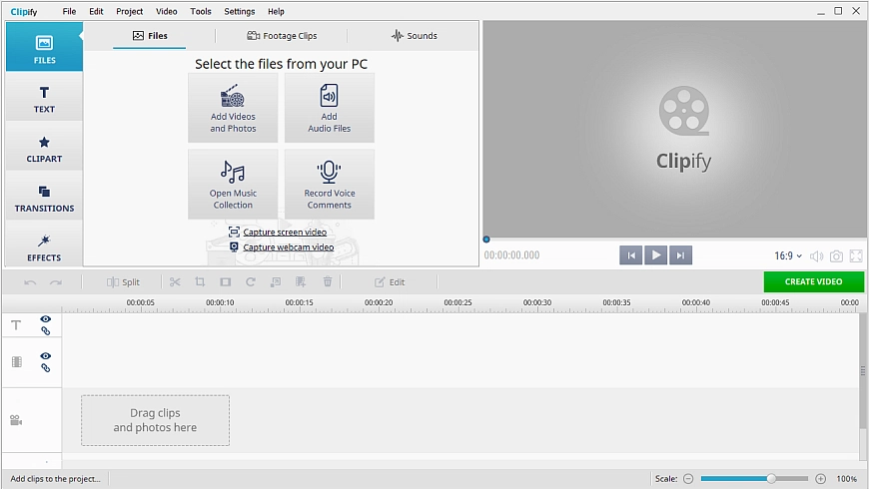The width and height of the screenshot is (869, 491).
Task: Click the 100% scale value
Action: pos(846,479)
